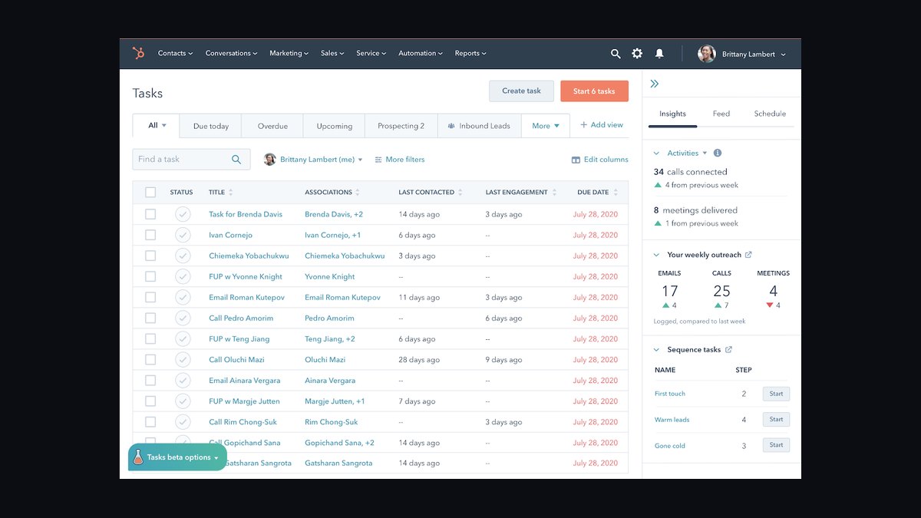Sort by Title column arrows

coord(231,193)
